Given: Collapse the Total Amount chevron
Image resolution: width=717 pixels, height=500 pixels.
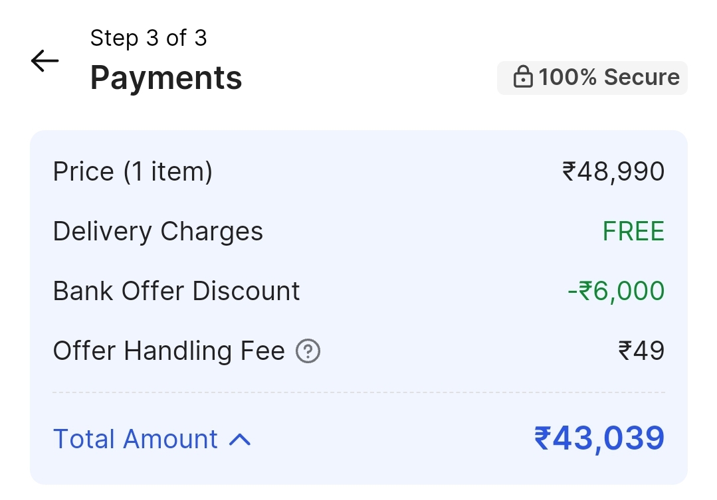Looking at the screenshot, I should 240,439.
